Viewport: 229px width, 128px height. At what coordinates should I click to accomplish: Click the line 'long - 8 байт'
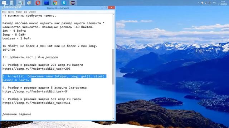pyautogui.click(x=14, y=34)
